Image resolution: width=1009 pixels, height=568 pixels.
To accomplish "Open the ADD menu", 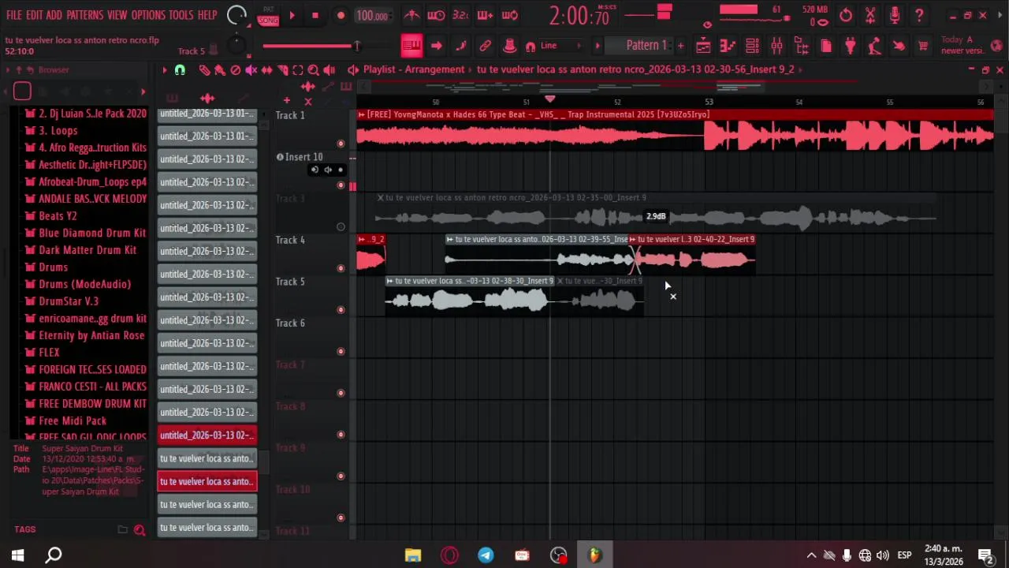I will coord(54,15).
